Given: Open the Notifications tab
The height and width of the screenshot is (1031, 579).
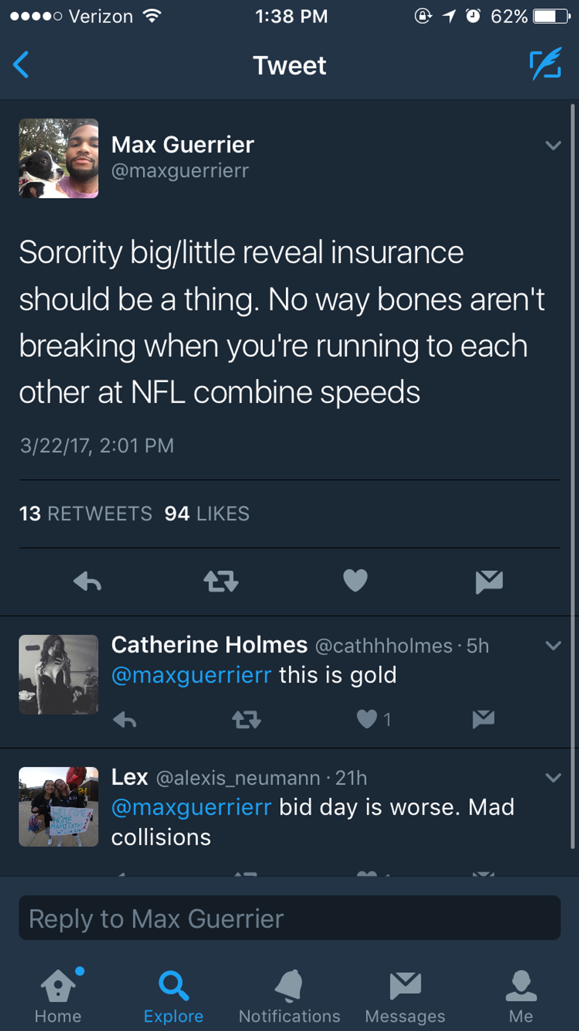Looking at the screenshot, I should (x=289, y=997).
